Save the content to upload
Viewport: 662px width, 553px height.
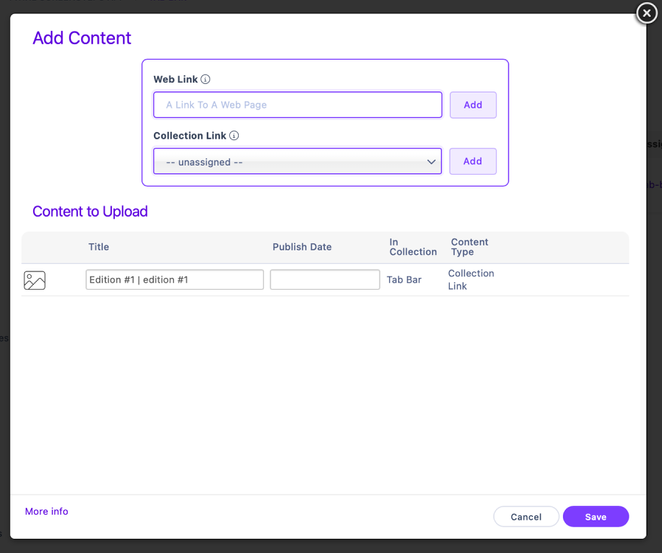pos(596,517)
